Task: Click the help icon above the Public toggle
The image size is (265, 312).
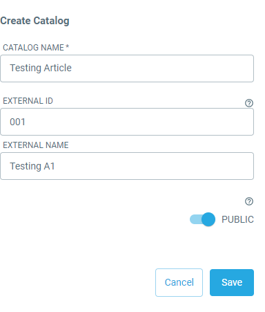Action: [249, 201]
